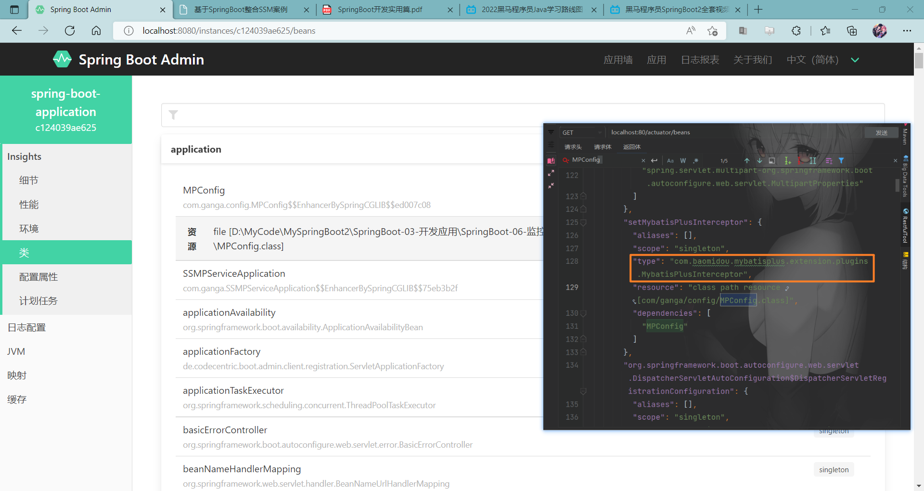View site information icon in address bar
924x491 pixels.
click(x=128, y=31)
